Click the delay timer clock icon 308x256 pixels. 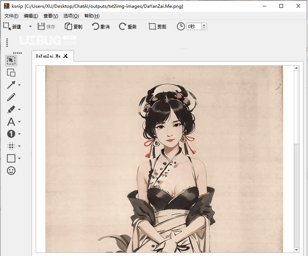[181, 26]
